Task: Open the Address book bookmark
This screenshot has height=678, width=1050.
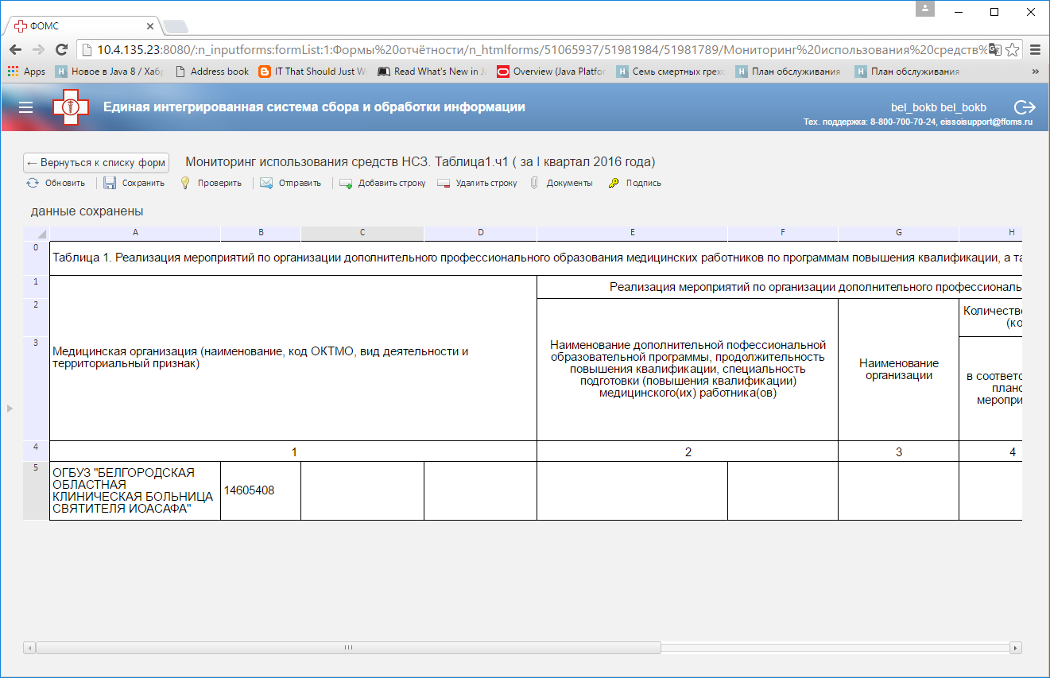Action: coord(212,71)
